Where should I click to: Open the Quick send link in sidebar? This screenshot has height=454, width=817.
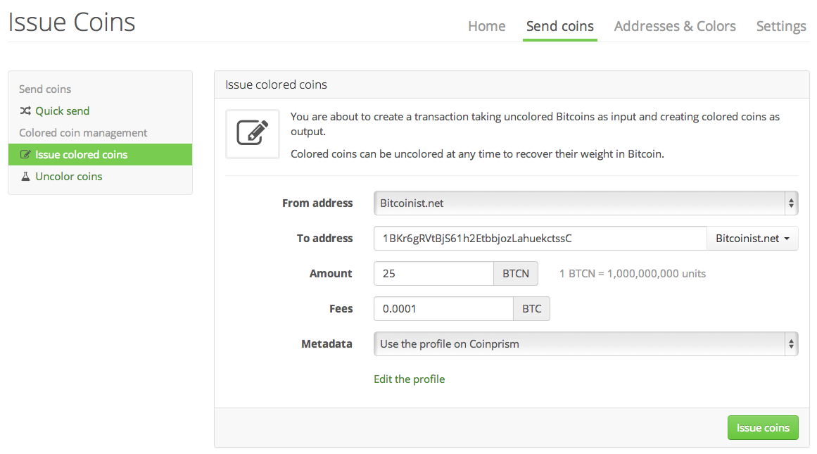(62, 111)
